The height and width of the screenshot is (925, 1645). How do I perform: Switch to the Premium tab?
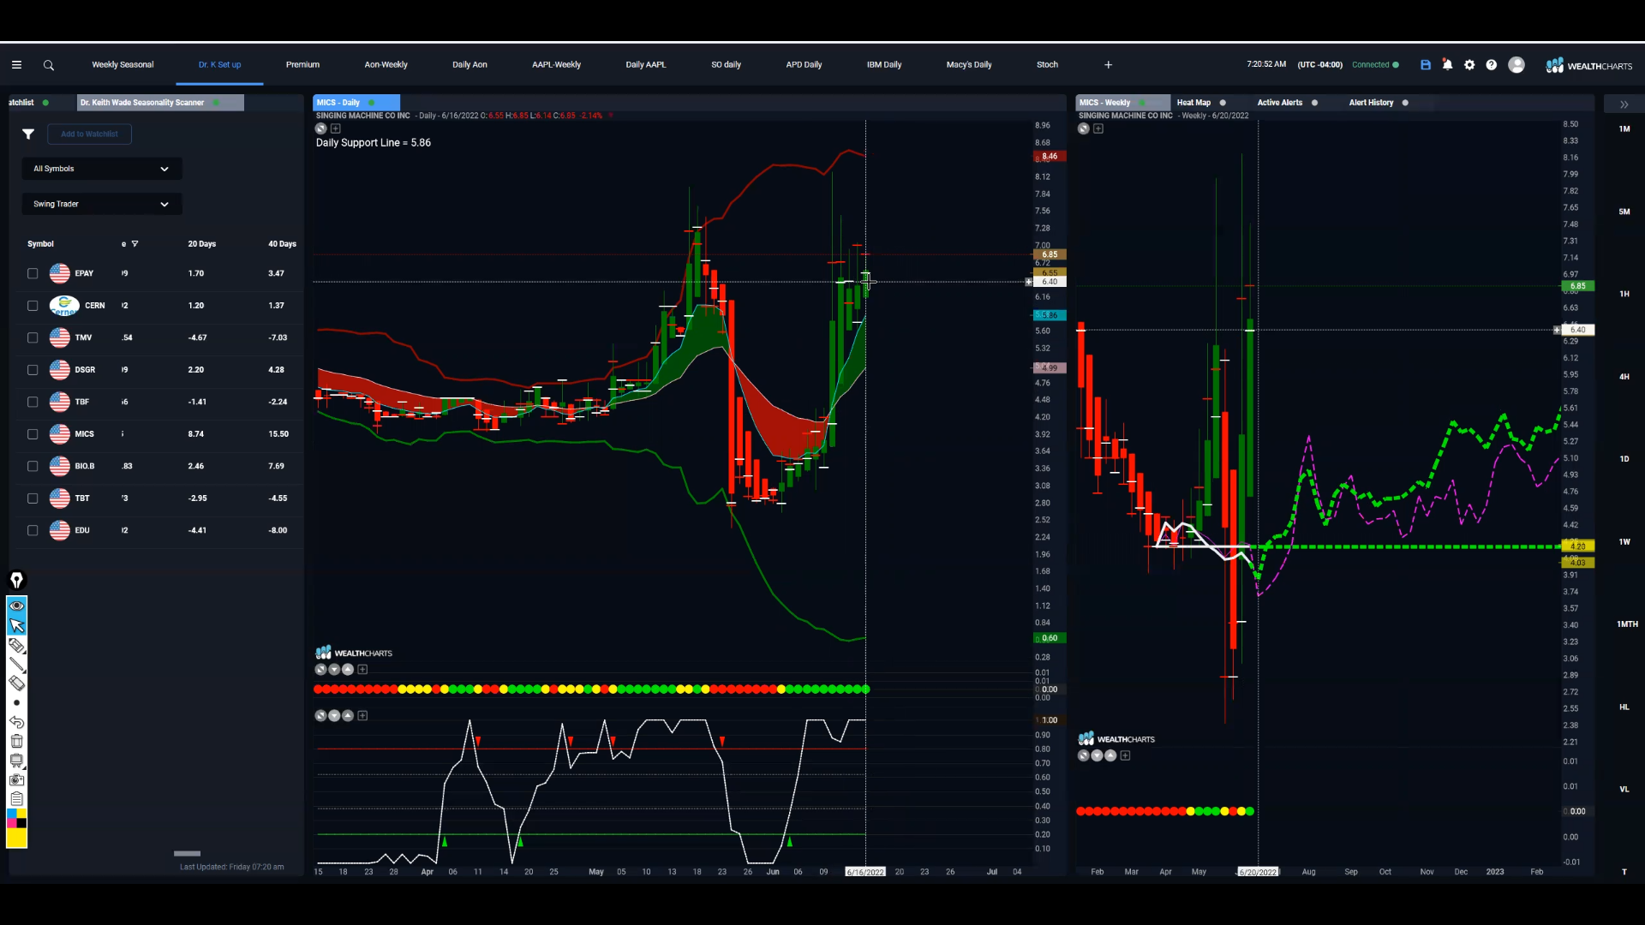[x=302, y=65]
